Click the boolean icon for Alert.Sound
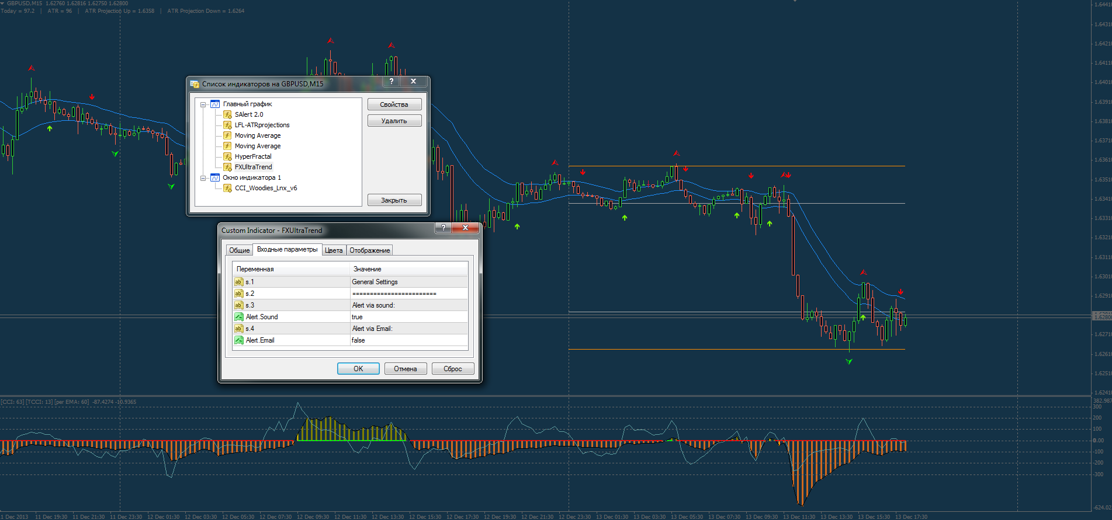This screenshot has width=1112, height=520. coord(239,317)
